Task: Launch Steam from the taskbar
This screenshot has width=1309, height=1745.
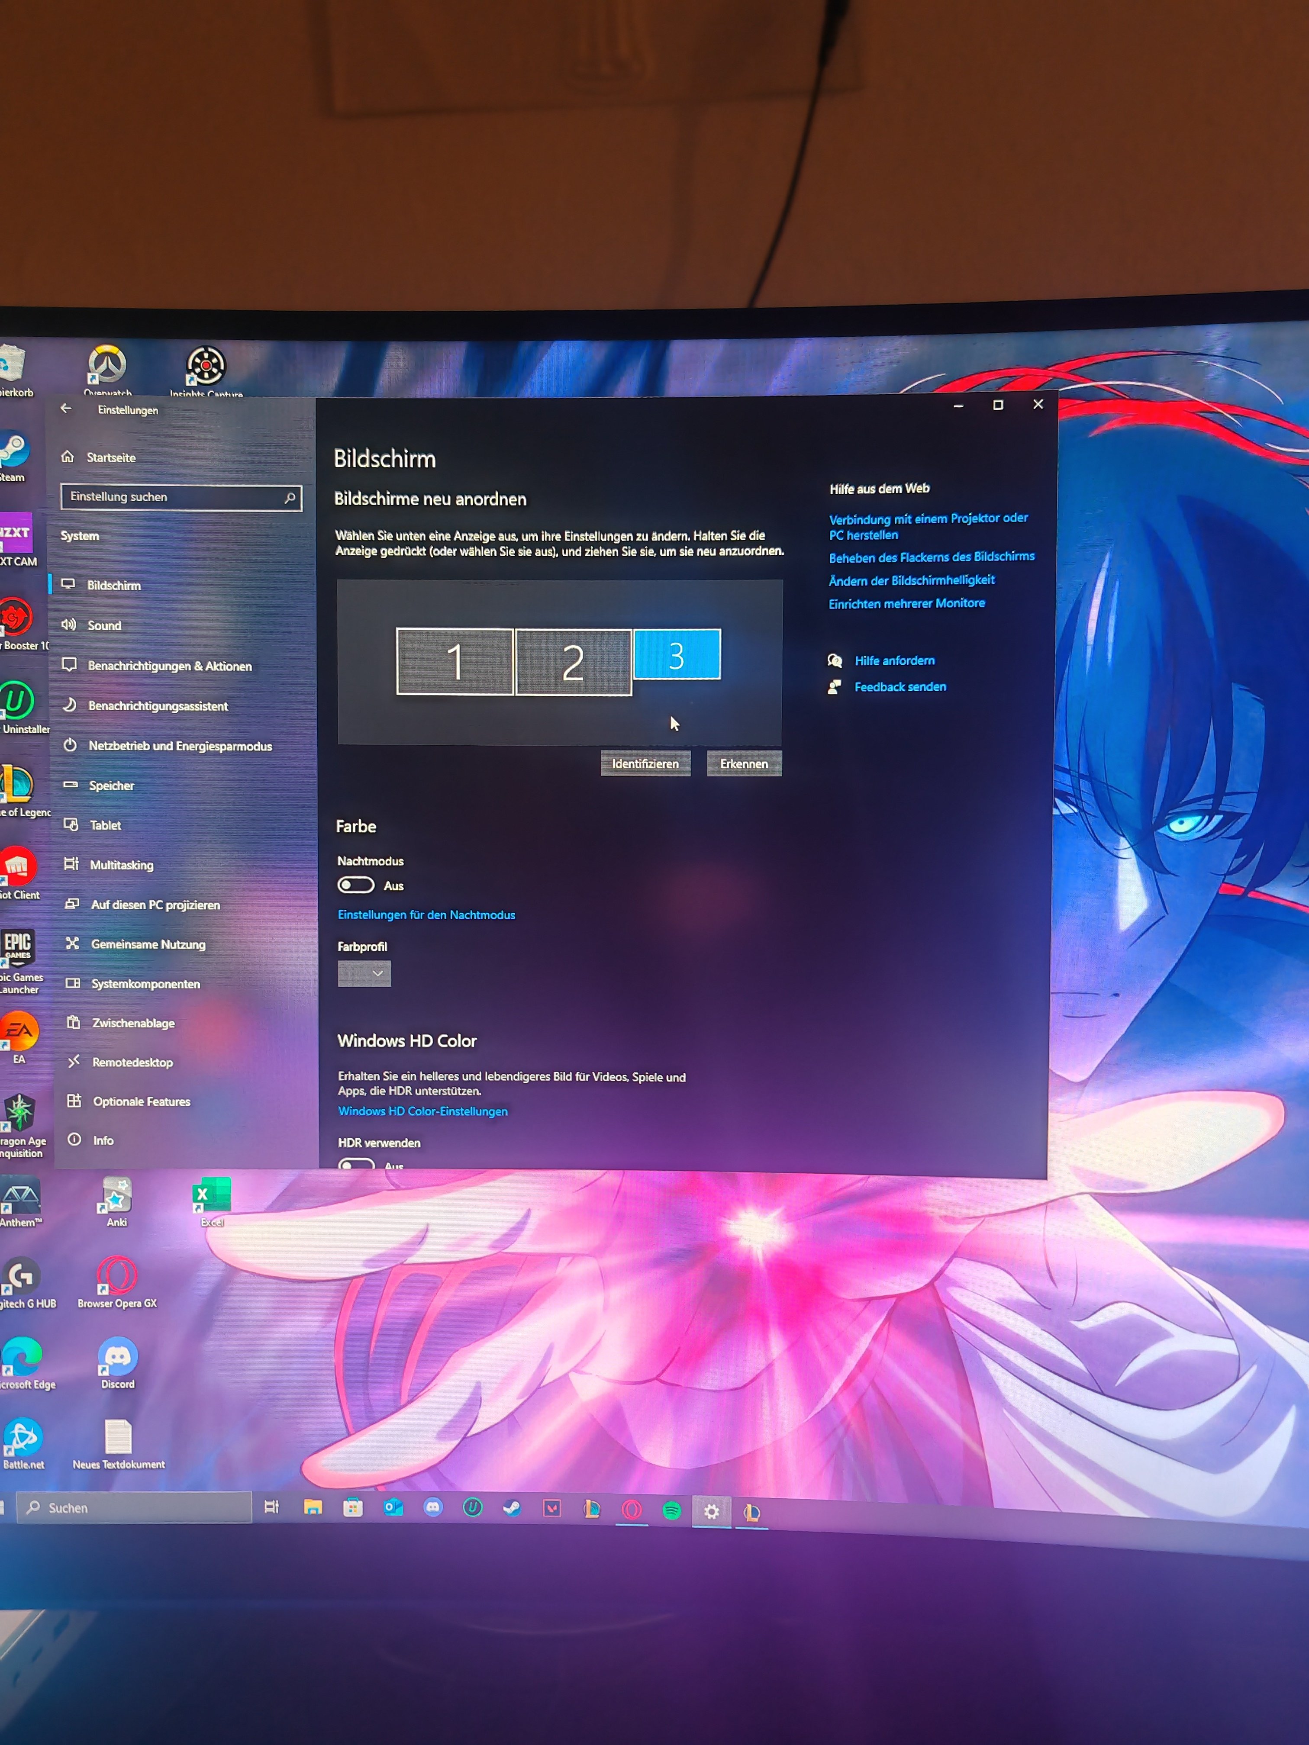Action: click(512, 1508)
